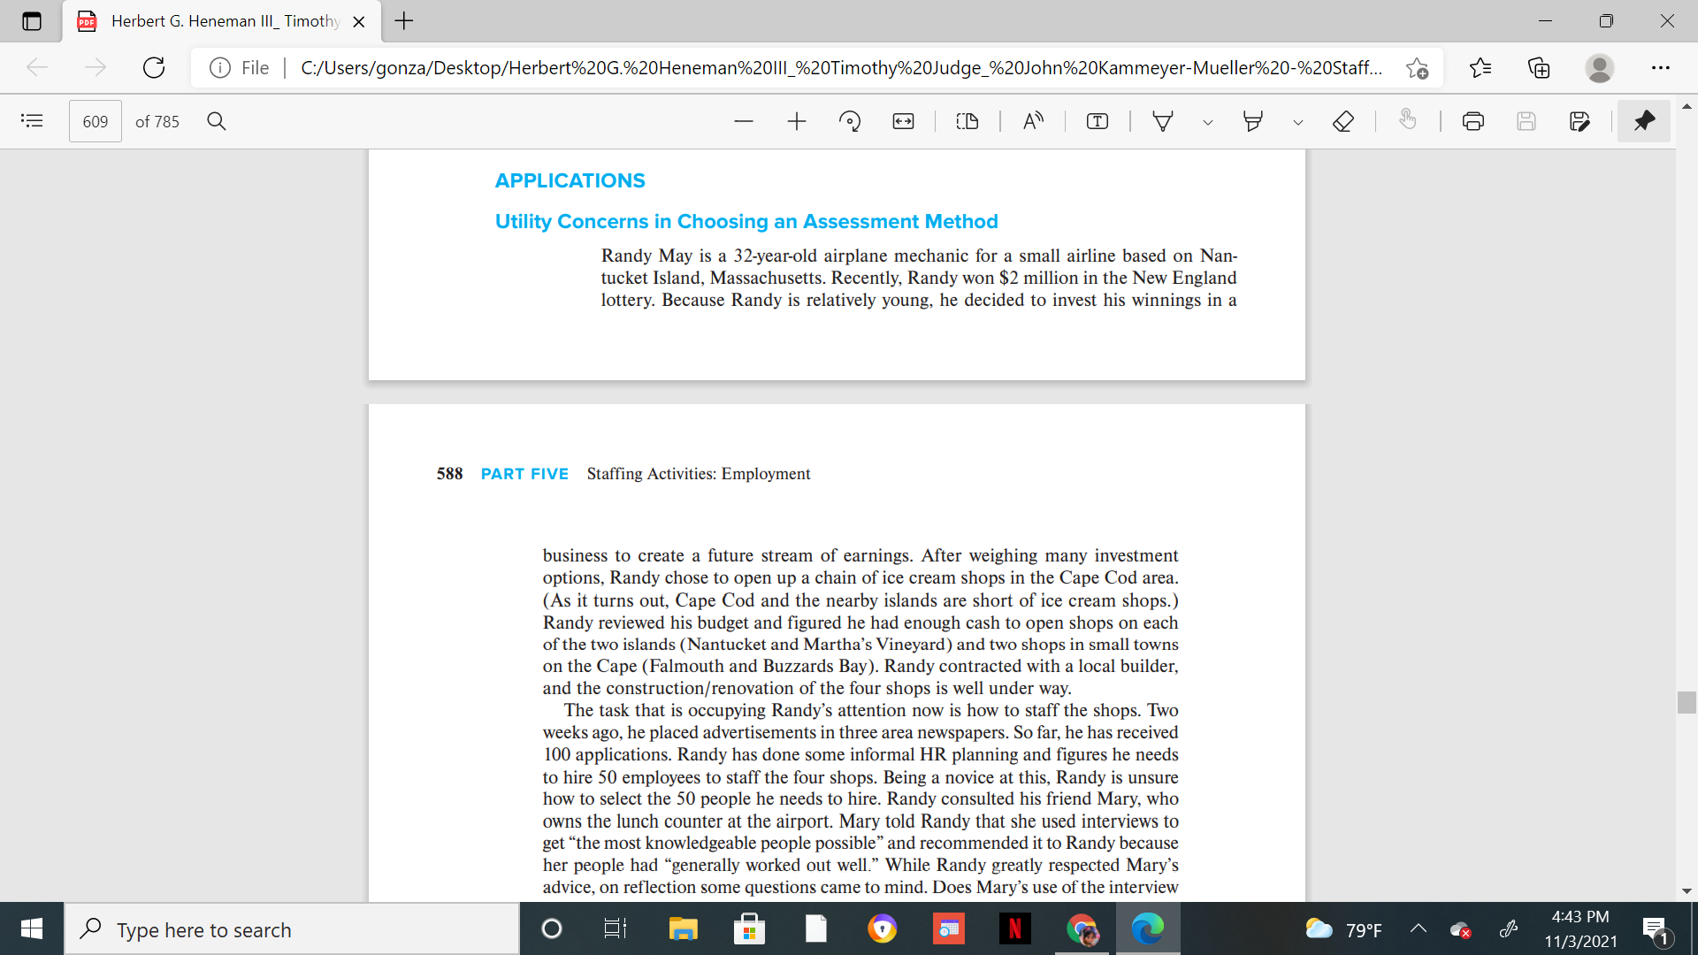Open browser Settings and more menu
Viewport: 1698px width, 955px height.
[1661, 67]
